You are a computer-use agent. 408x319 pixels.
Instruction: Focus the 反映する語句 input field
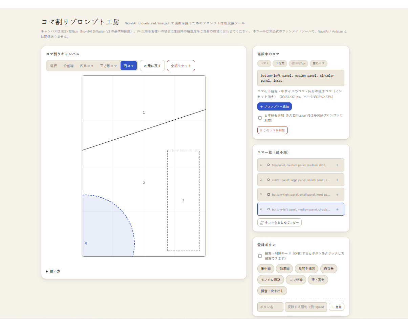306,307
